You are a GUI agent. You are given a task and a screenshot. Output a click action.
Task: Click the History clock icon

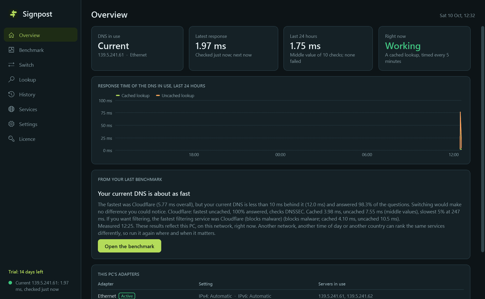[11, 94]
